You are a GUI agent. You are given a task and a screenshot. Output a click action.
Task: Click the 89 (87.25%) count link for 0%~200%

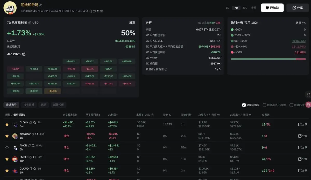click(299, 41)
